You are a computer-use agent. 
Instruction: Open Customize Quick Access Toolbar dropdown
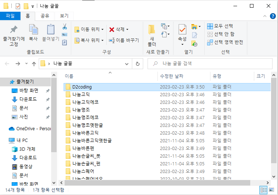coord(33,7)
